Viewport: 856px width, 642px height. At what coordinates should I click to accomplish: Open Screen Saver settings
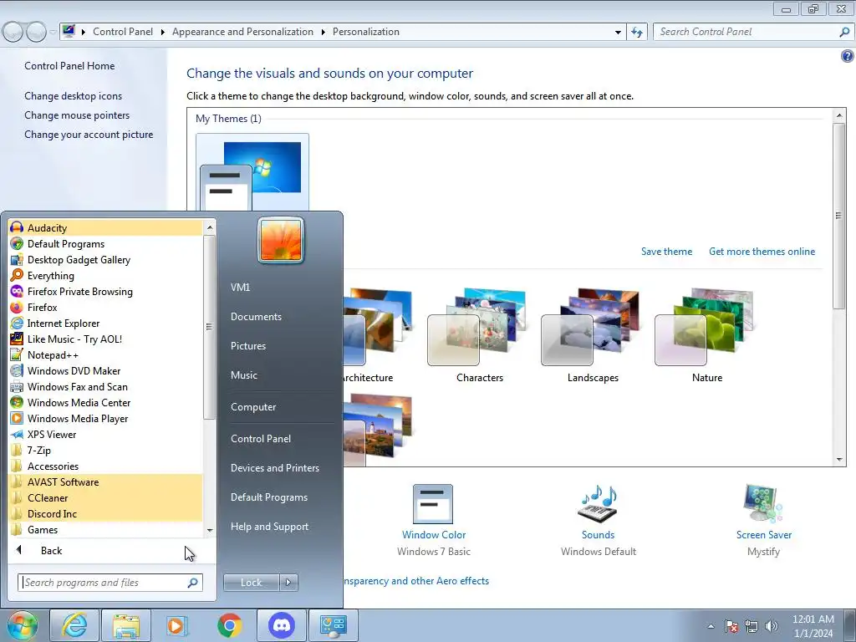[763, 520]
